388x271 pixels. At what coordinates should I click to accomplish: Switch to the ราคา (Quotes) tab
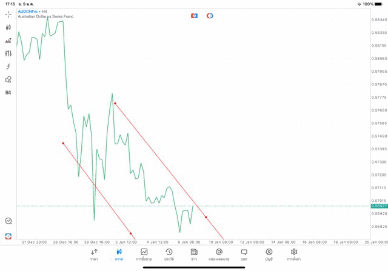pyautogui.click(x=95, y=254)
